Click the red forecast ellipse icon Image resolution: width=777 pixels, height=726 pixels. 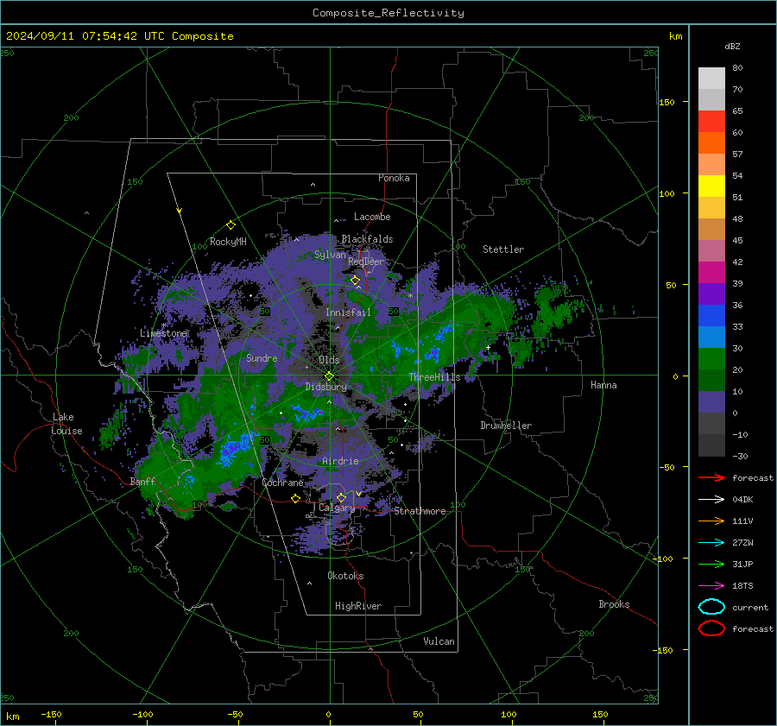tap(711, 628)
